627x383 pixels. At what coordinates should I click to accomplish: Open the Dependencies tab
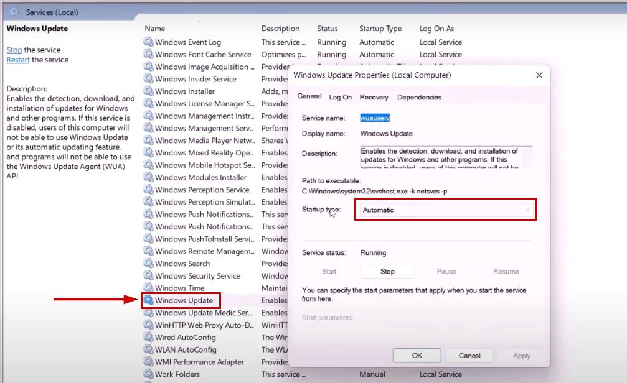(x=419, y=97)
